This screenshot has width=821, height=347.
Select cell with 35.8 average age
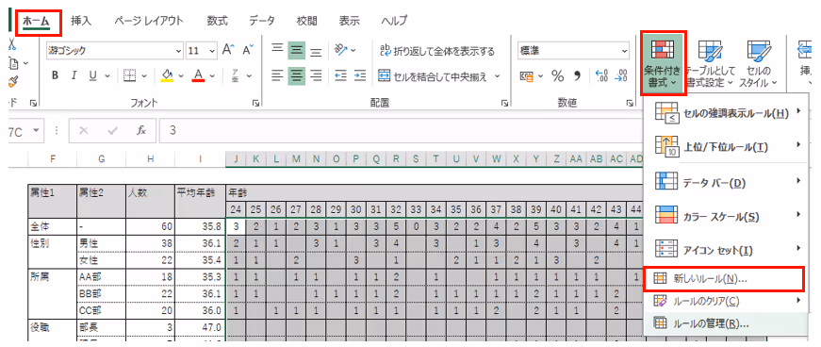(200, 226)
